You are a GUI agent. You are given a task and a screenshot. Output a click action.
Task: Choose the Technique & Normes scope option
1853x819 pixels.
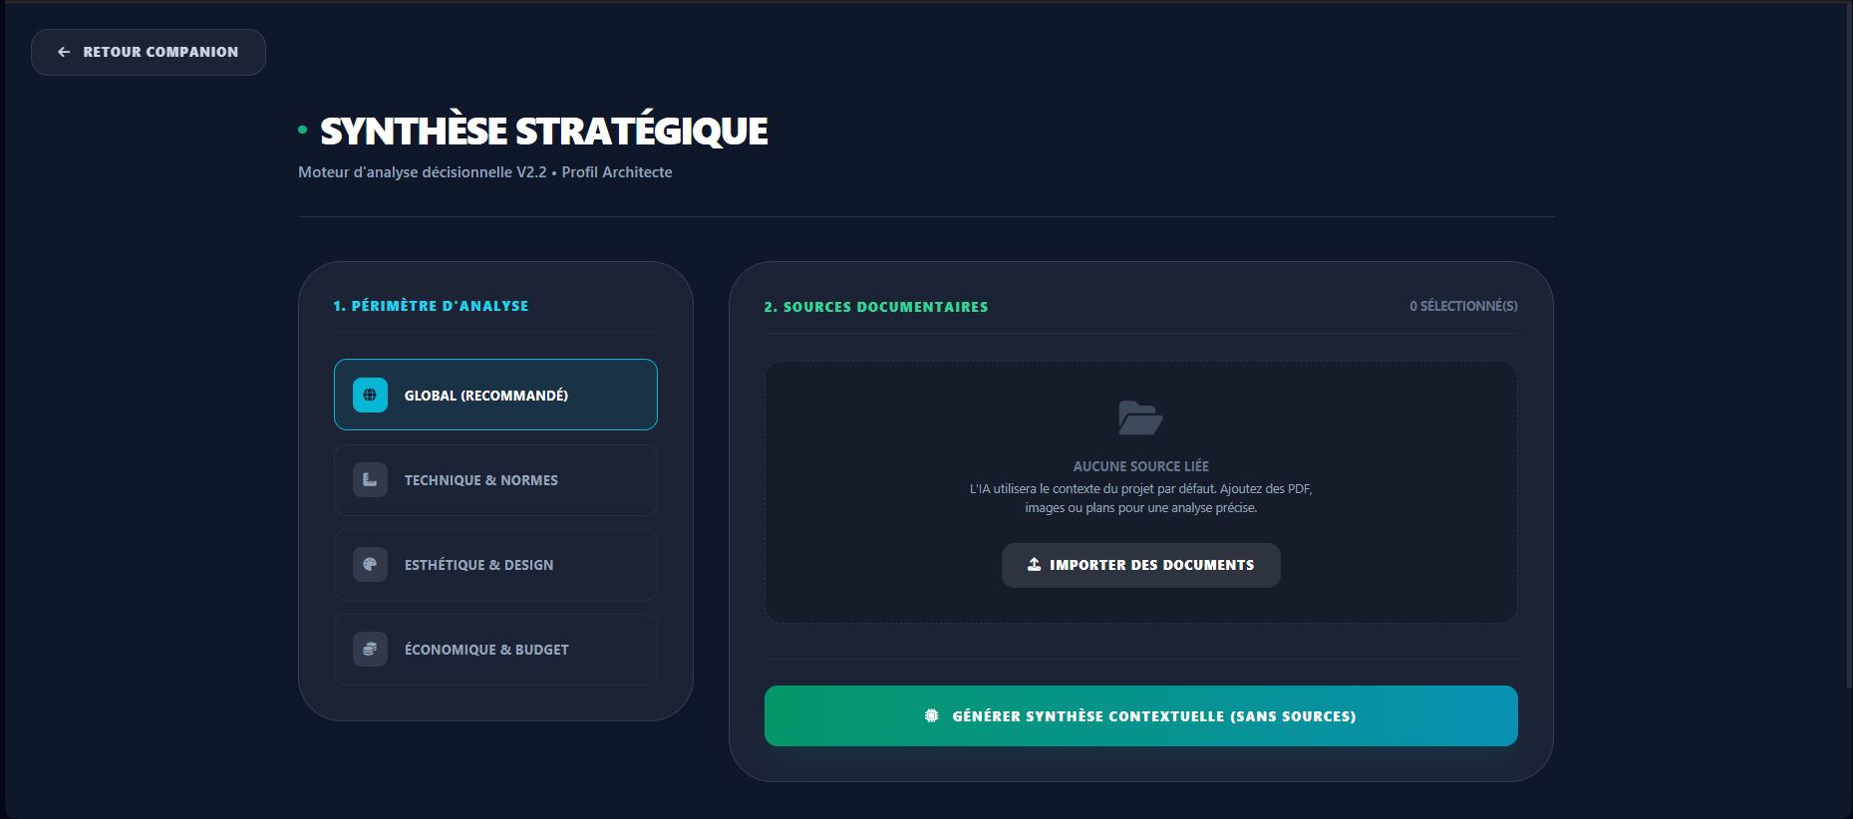(x=495, y=480)
